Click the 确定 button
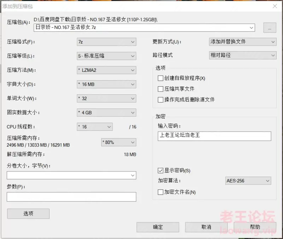The image size is (283, 239). click(x=158, y=227)
